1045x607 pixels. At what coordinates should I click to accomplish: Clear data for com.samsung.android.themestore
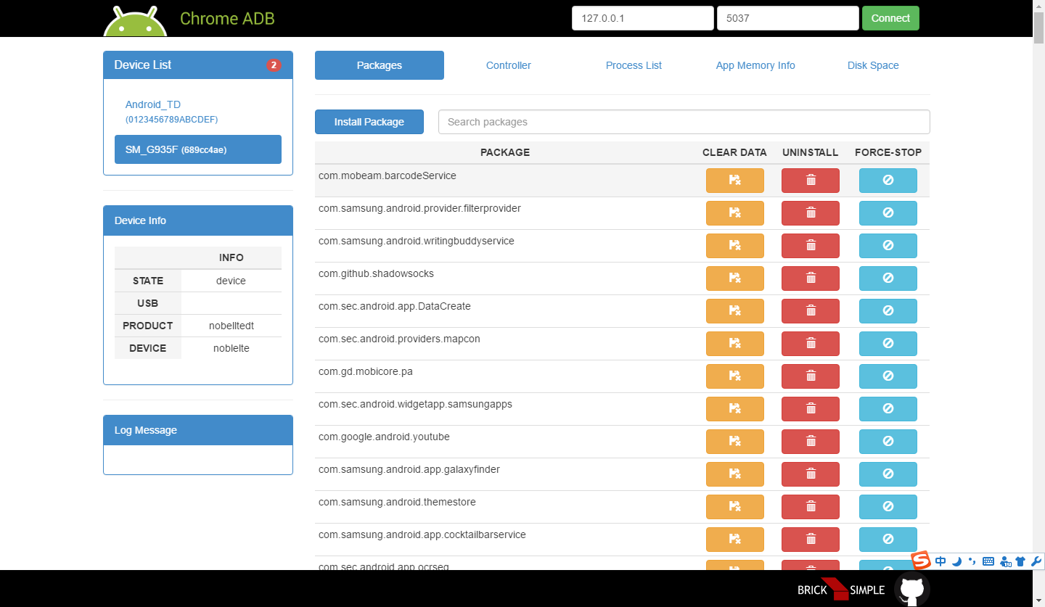[734, 506]
